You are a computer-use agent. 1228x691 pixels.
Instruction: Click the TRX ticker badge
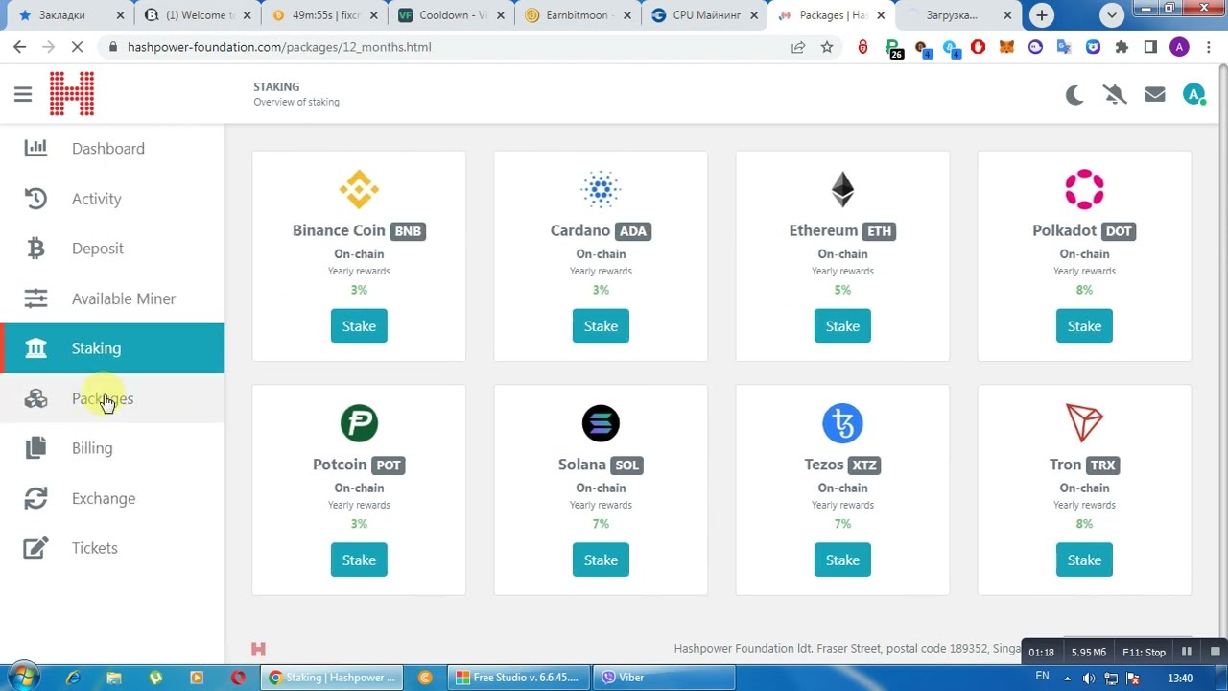click(1102, 465)
